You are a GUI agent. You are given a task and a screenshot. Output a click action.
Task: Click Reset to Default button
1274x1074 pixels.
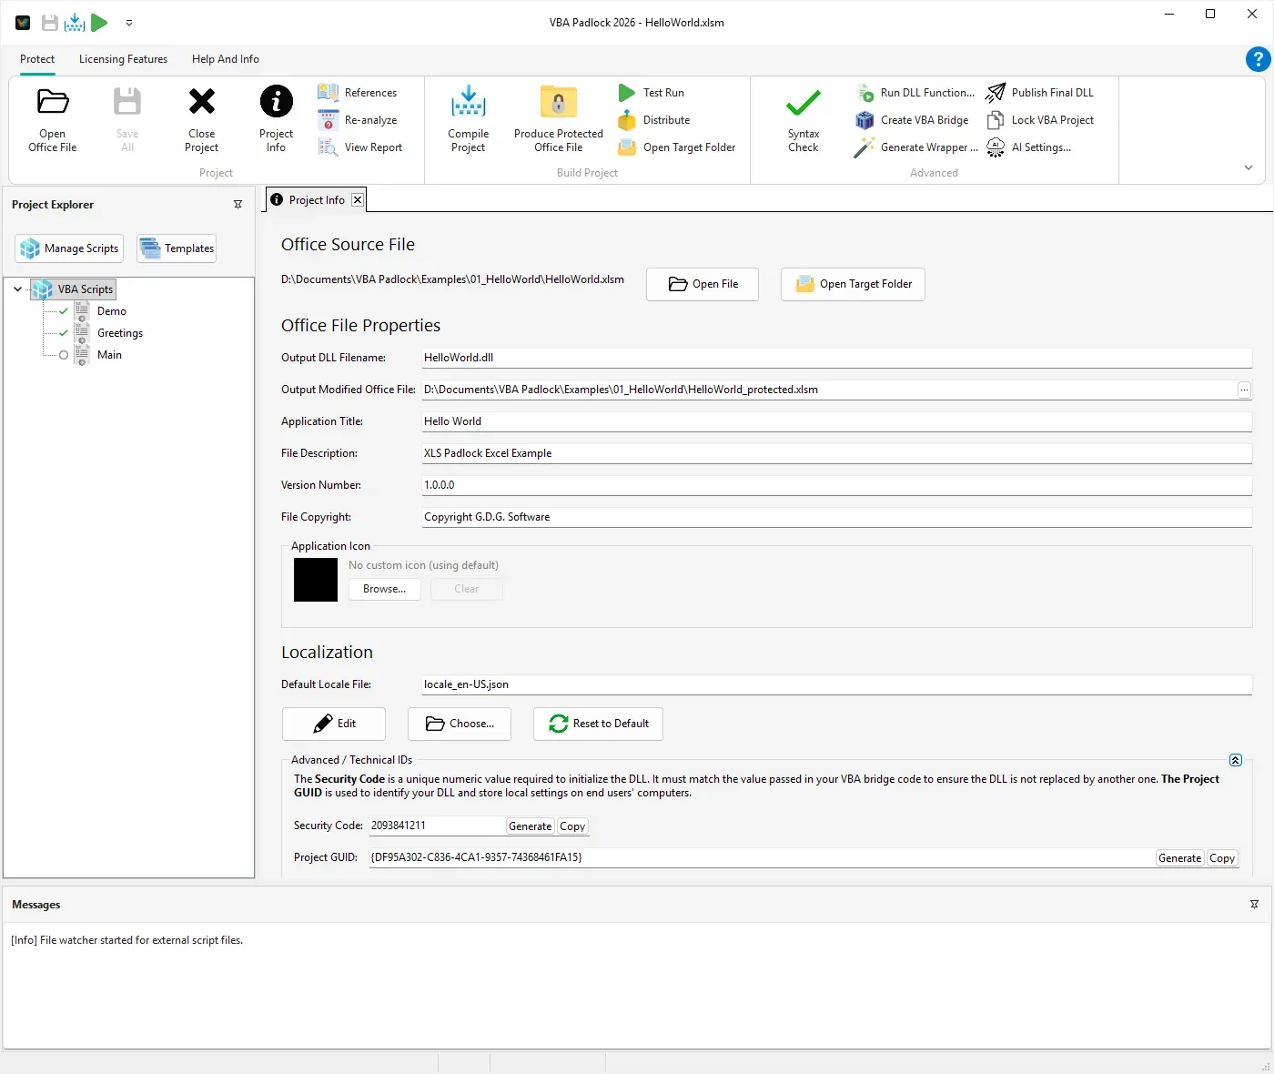coord(598,724)
